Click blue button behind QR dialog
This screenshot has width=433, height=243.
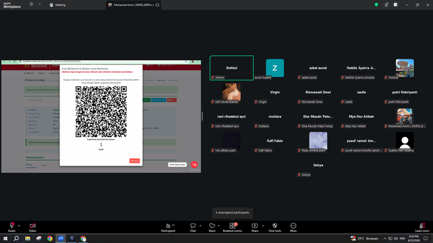pyautogui.click(x=159, y=100)
